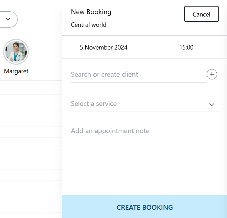Click the New Booking heading
Screen dimensions: 227x218
(91, 12)
